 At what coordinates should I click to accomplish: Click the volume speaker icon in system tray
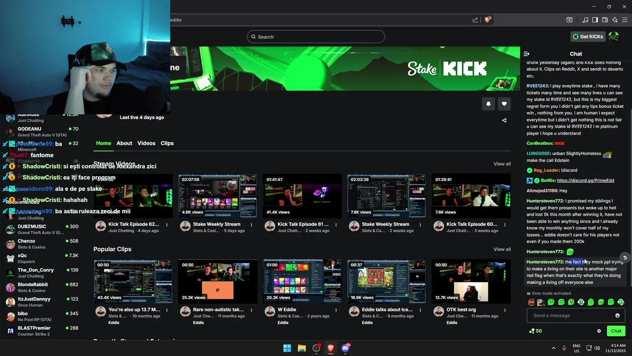597,348
